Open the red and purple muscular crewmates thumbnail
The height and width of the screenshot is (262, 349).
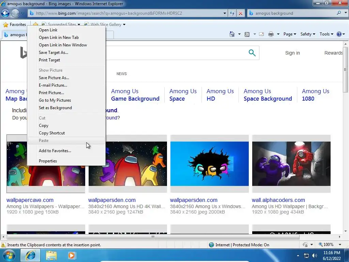(291, 164)
